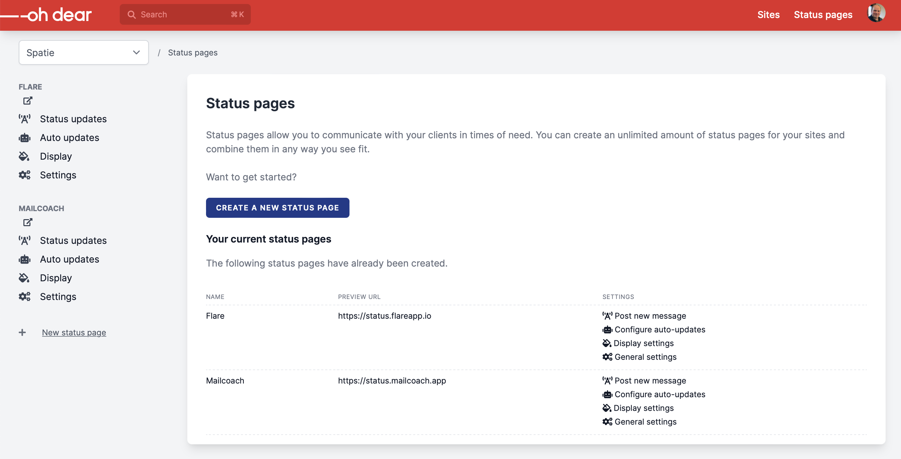The height and width of the screenshot is (459, 901).
Task: Open Flare Auto updates in sidebar
Action: [70, 138]
